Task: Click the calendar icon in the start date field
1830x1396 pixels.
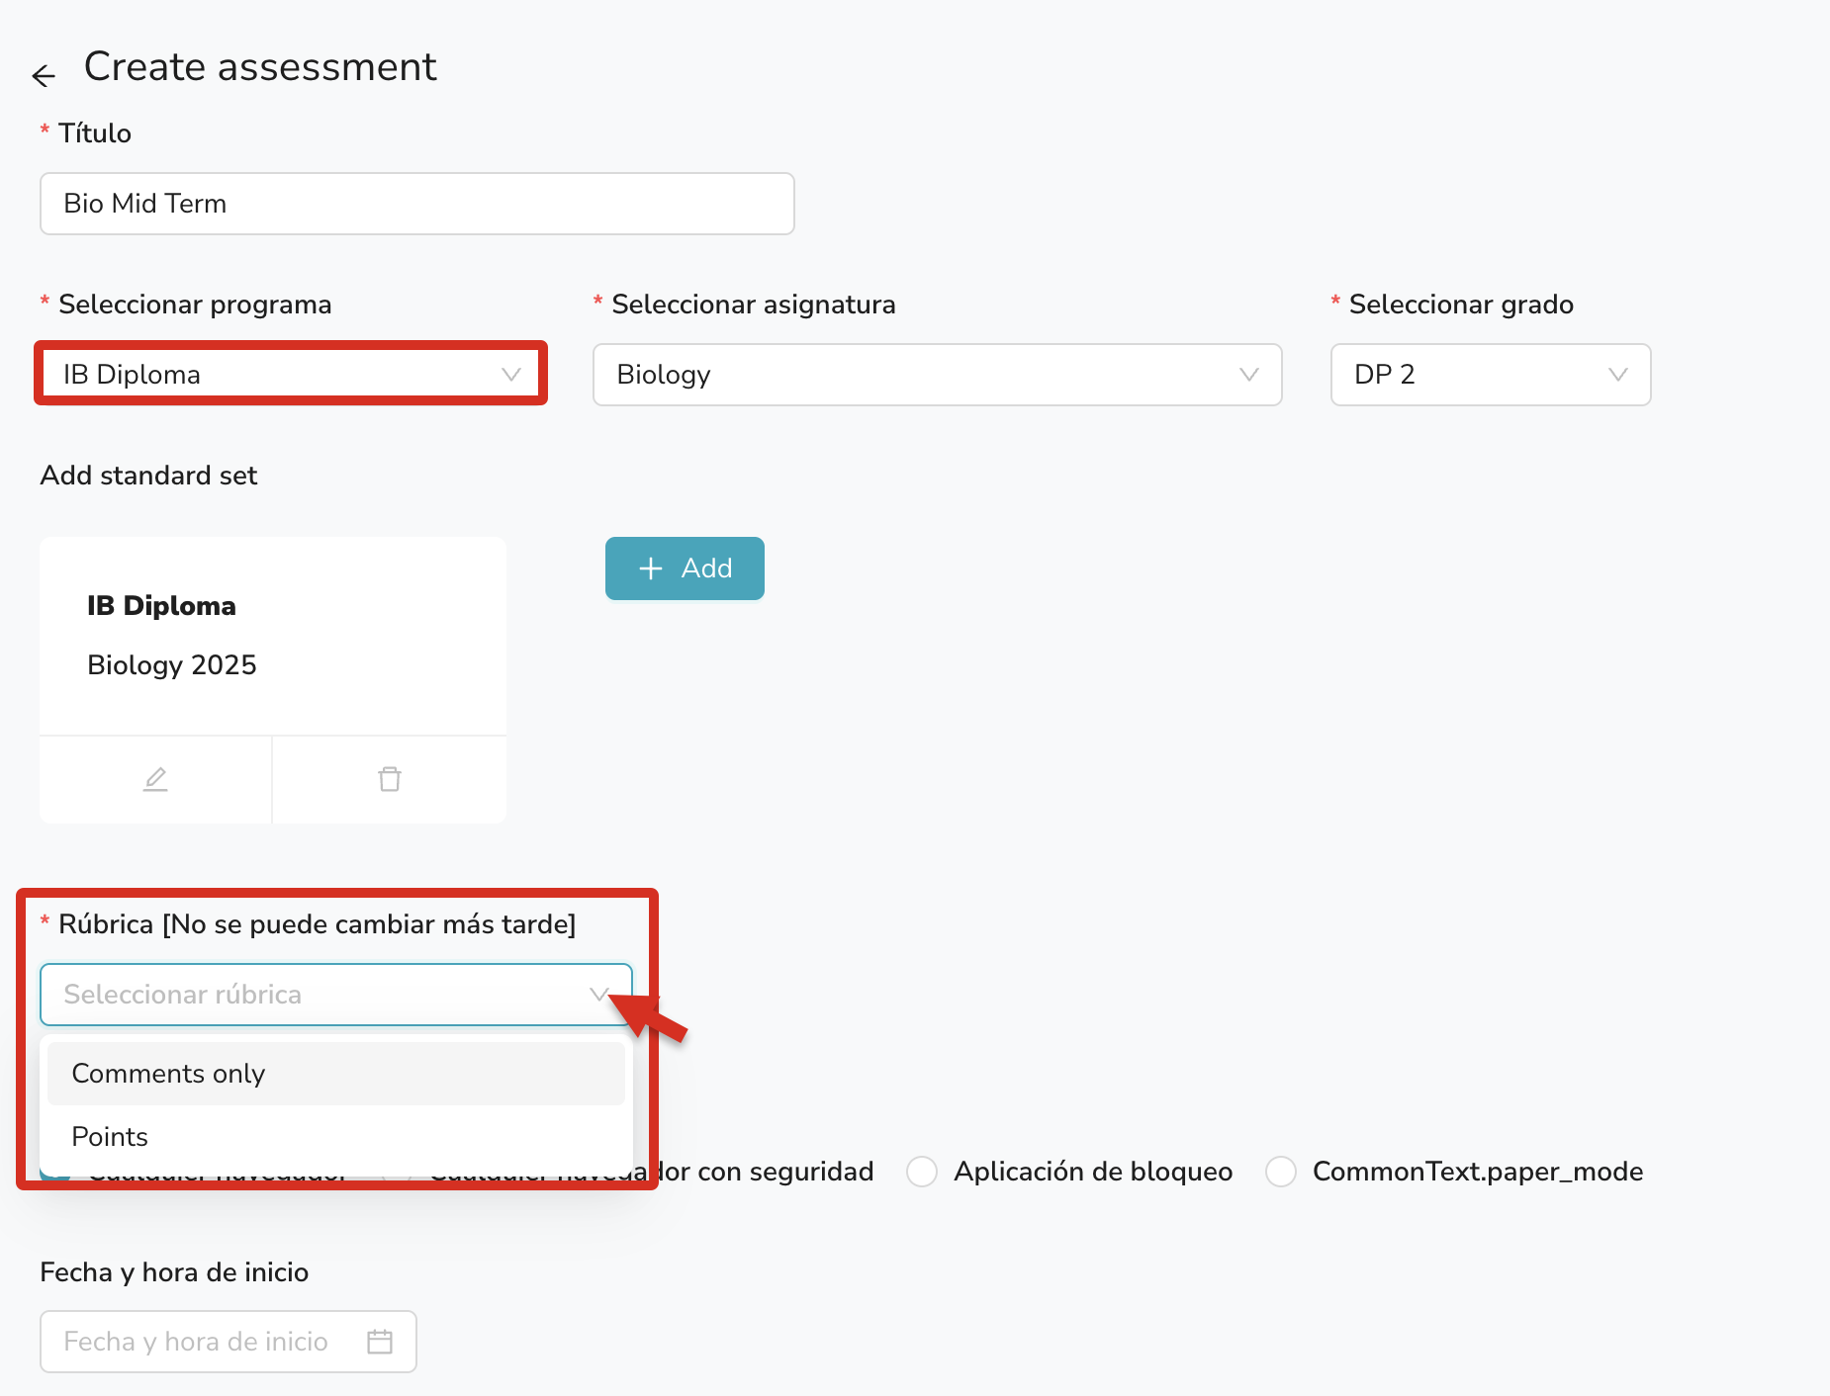Action: click(380, 1342)
